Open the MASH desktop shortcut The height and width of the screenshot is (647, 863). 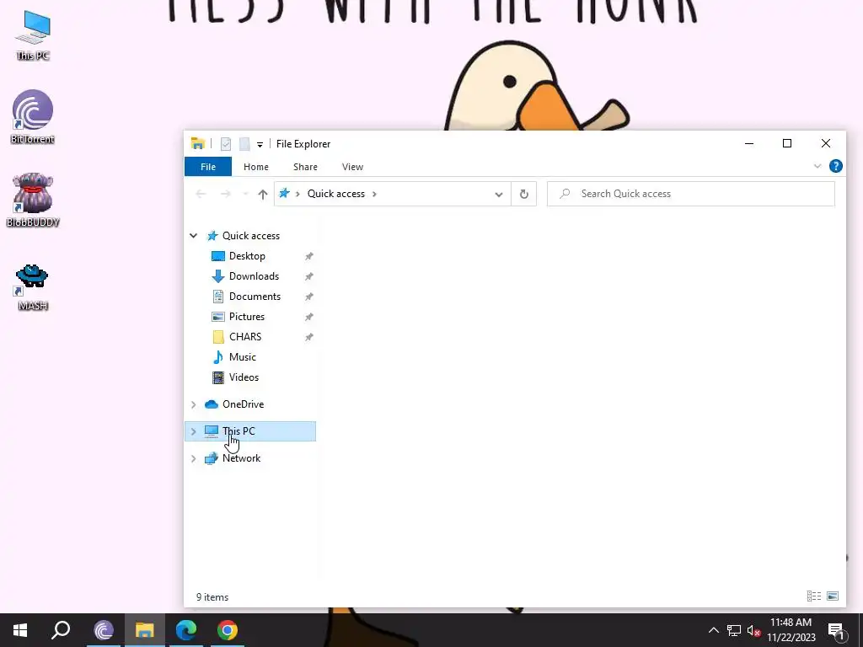pos(33,287)
